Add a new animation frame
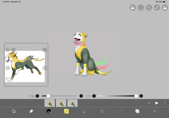This screenshot has height=118, width=169. tap(149, 103)
